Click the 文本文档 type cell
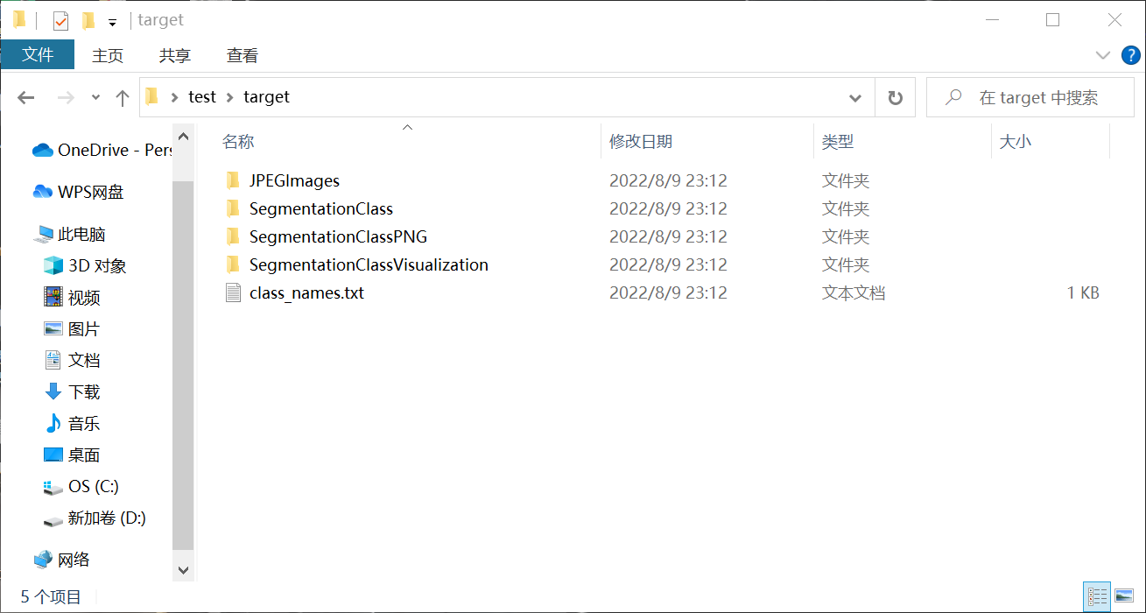The height and width of the screenshot is (613, 1146). pyautogui.click(x=854, y=293)
